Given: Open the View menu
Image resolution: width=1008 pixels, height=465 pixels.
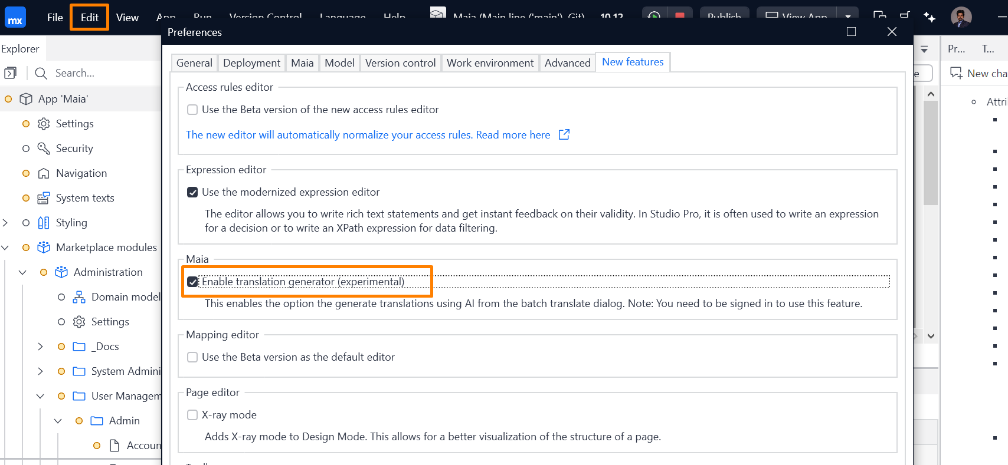Looking at the screenshot, I should (x=127, y=18).
